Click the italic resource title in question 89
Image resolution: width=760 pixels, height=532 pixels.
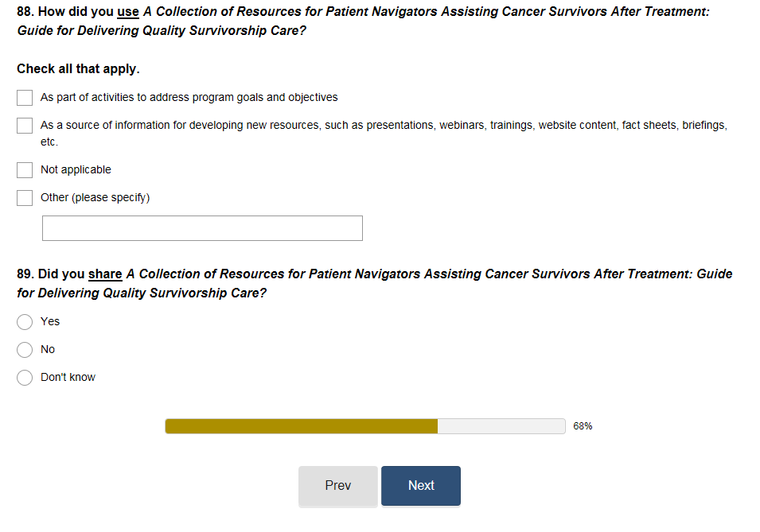pyautogui.click(x=429, y=274)
